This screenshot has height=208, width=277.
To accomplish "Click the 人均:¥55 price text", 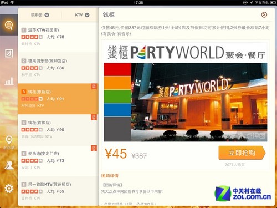I will [55, 191].
